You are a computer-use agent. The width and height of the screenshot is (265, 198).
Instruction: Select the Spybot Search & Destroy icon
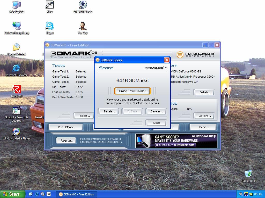[x=16, y=114]
